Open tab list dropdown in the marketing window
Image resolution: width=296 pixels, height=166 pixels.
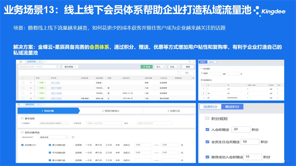coord(44,104)
